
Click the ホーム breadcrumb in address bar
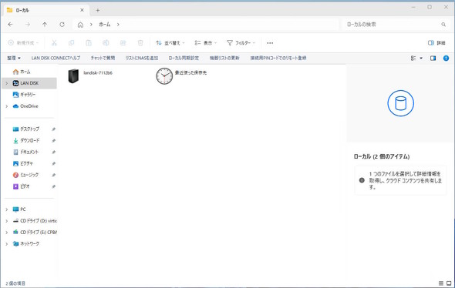click(104, 25)
